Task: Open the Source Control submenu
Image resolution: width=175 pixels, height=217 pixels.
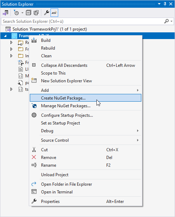Action: (x=86, y=140)
